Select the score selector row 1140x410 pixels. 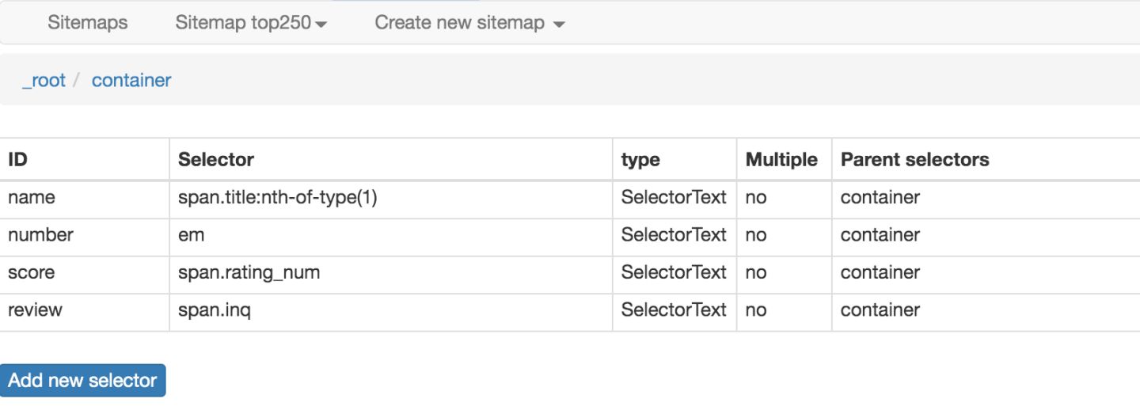[32, 272]
